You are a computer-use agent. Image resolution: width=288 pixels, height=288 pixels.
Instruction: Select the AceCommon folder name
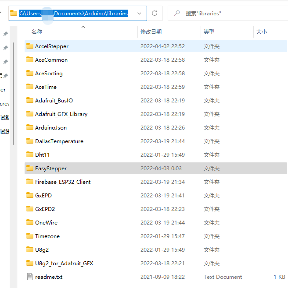click(x=51, y=60)
